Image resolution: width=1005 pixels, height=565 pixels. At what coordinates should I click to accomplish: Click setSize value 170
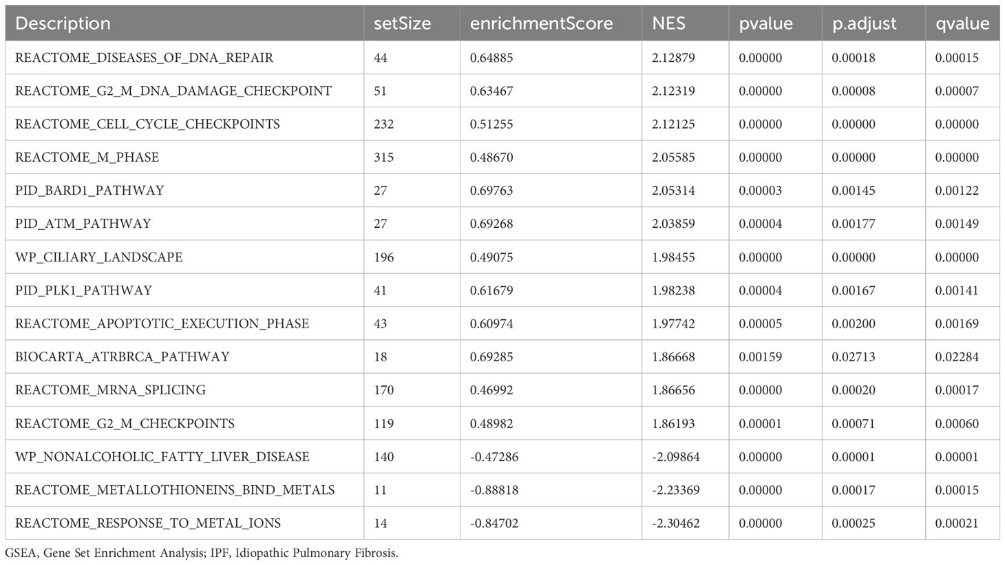(383, 390)
